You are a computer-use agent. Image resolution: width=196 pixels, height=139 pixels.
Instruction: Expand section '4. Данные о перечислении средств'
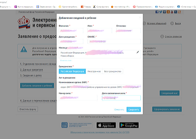[38, 101]
